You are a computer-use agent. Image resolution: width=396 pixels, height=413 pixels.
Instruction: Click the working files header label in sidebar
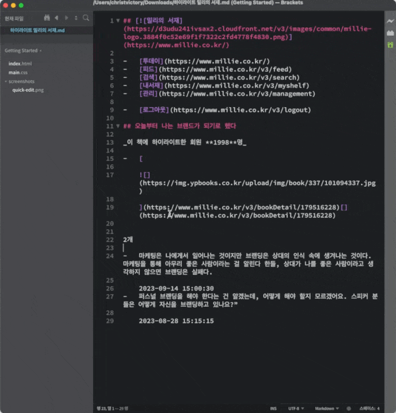[14, 19]
